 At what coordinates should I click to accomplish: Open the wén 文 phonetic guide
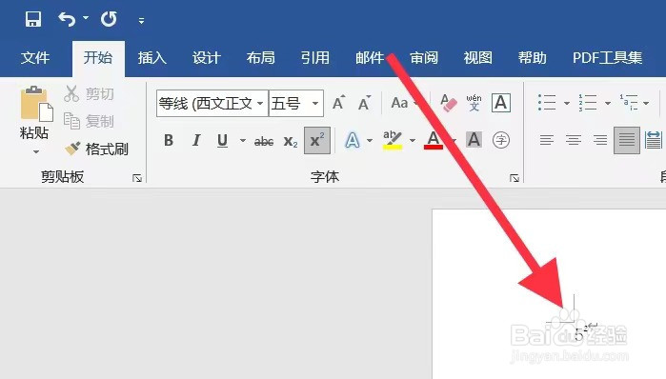(x=474, y=103)
